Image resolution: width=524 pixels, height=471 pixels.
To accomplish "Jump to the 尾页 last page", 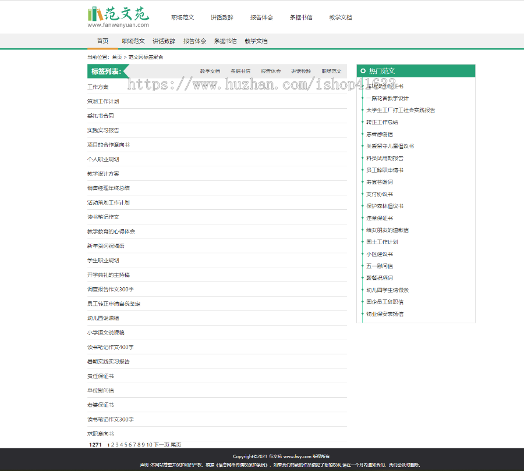I will [176, 445].
